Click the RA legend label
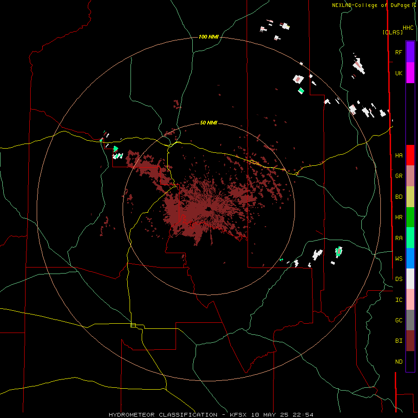This screenshot has height=418, width=418. tap(398, 238)
